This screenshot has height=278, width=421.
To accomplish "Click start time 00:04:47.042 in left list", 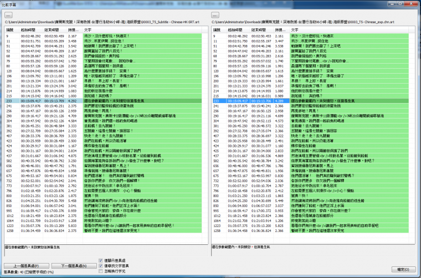I will [30, 51].
